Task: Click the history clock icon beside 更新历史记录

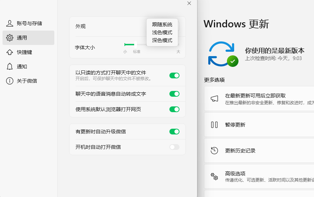Action: pyautogui.click(x=214, y=151)
